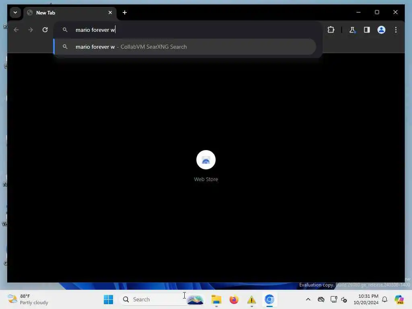Open the clock showing 10:31 PM
This screenshot has width=412, height=309.
[366, 299]
